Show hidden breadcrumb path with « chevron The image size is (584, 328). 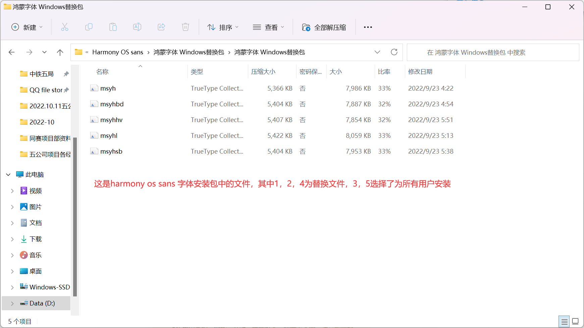87,52
